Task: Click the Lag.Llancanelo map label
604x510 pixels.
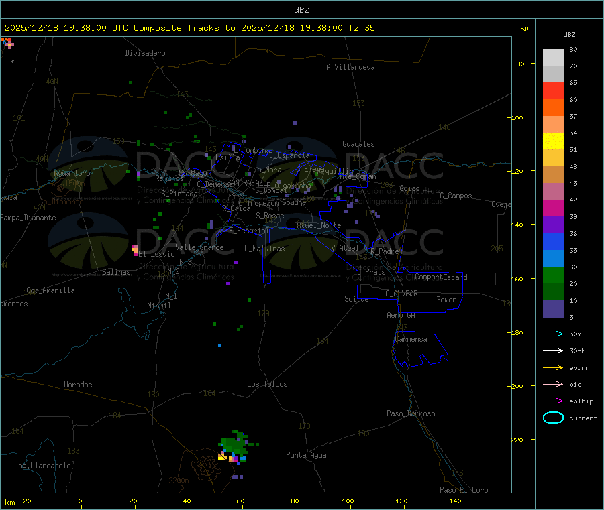Action: [x=42, y=466]
